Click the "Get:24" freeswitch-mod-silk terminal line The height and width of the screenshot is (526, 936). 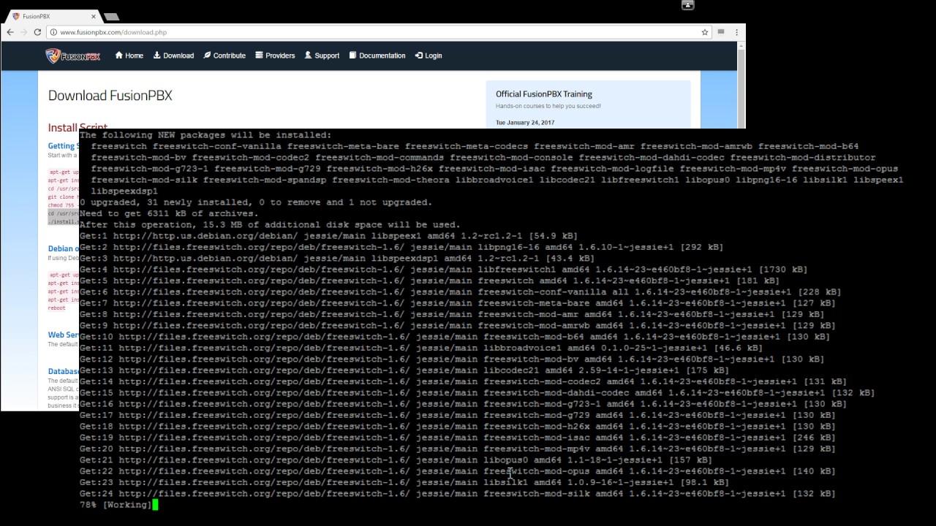coord(457,494)
